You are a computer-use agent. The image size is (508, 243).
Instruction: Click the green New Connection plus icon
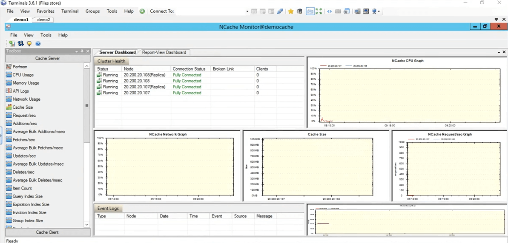[x=142, y=11]
